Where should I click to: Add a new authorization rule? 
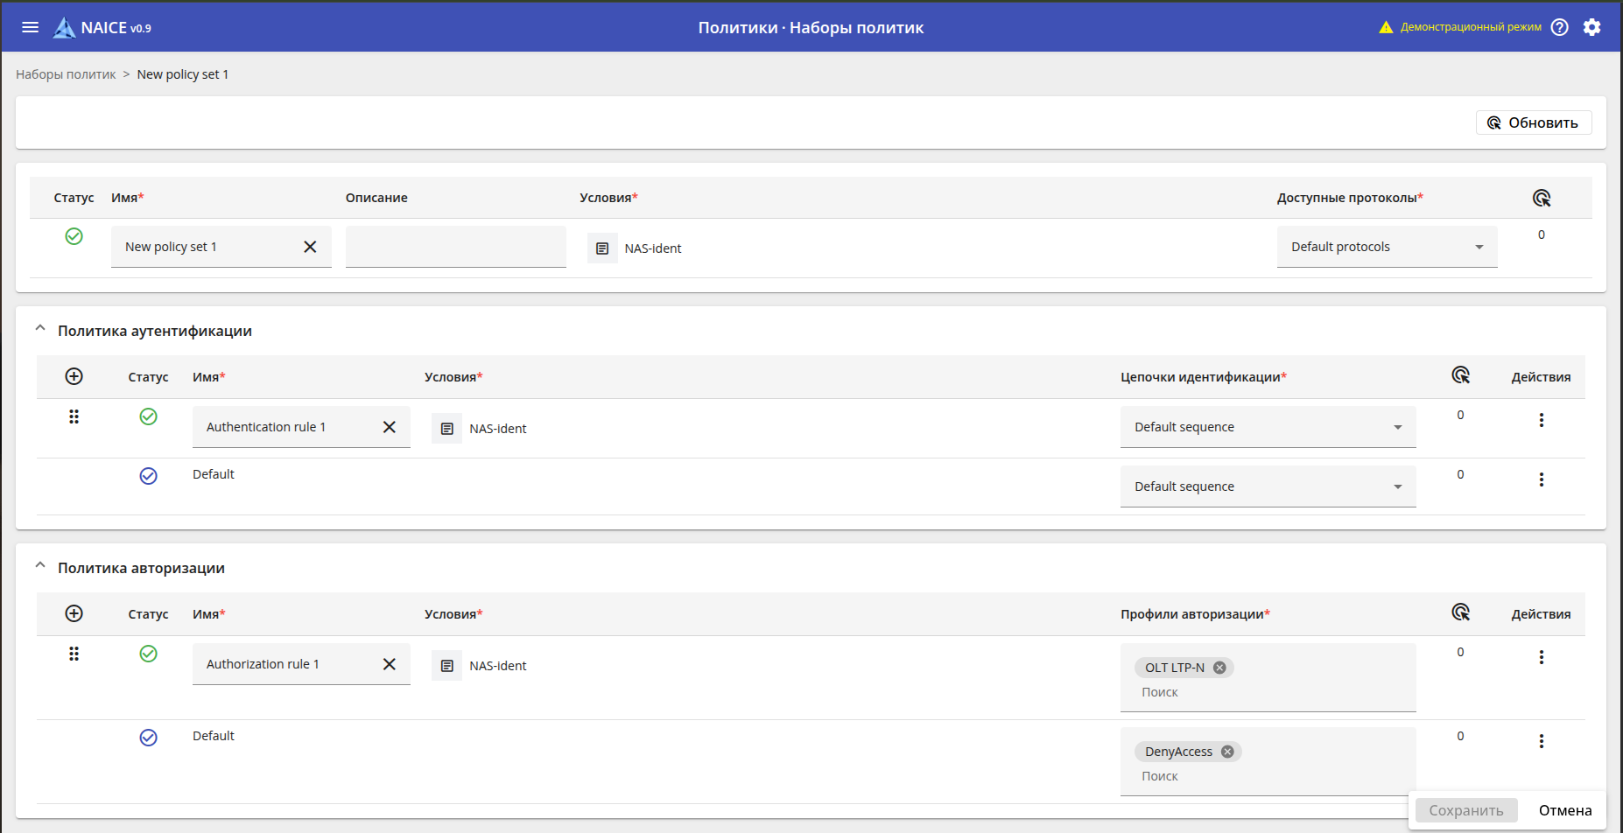[x=74, y=613]
